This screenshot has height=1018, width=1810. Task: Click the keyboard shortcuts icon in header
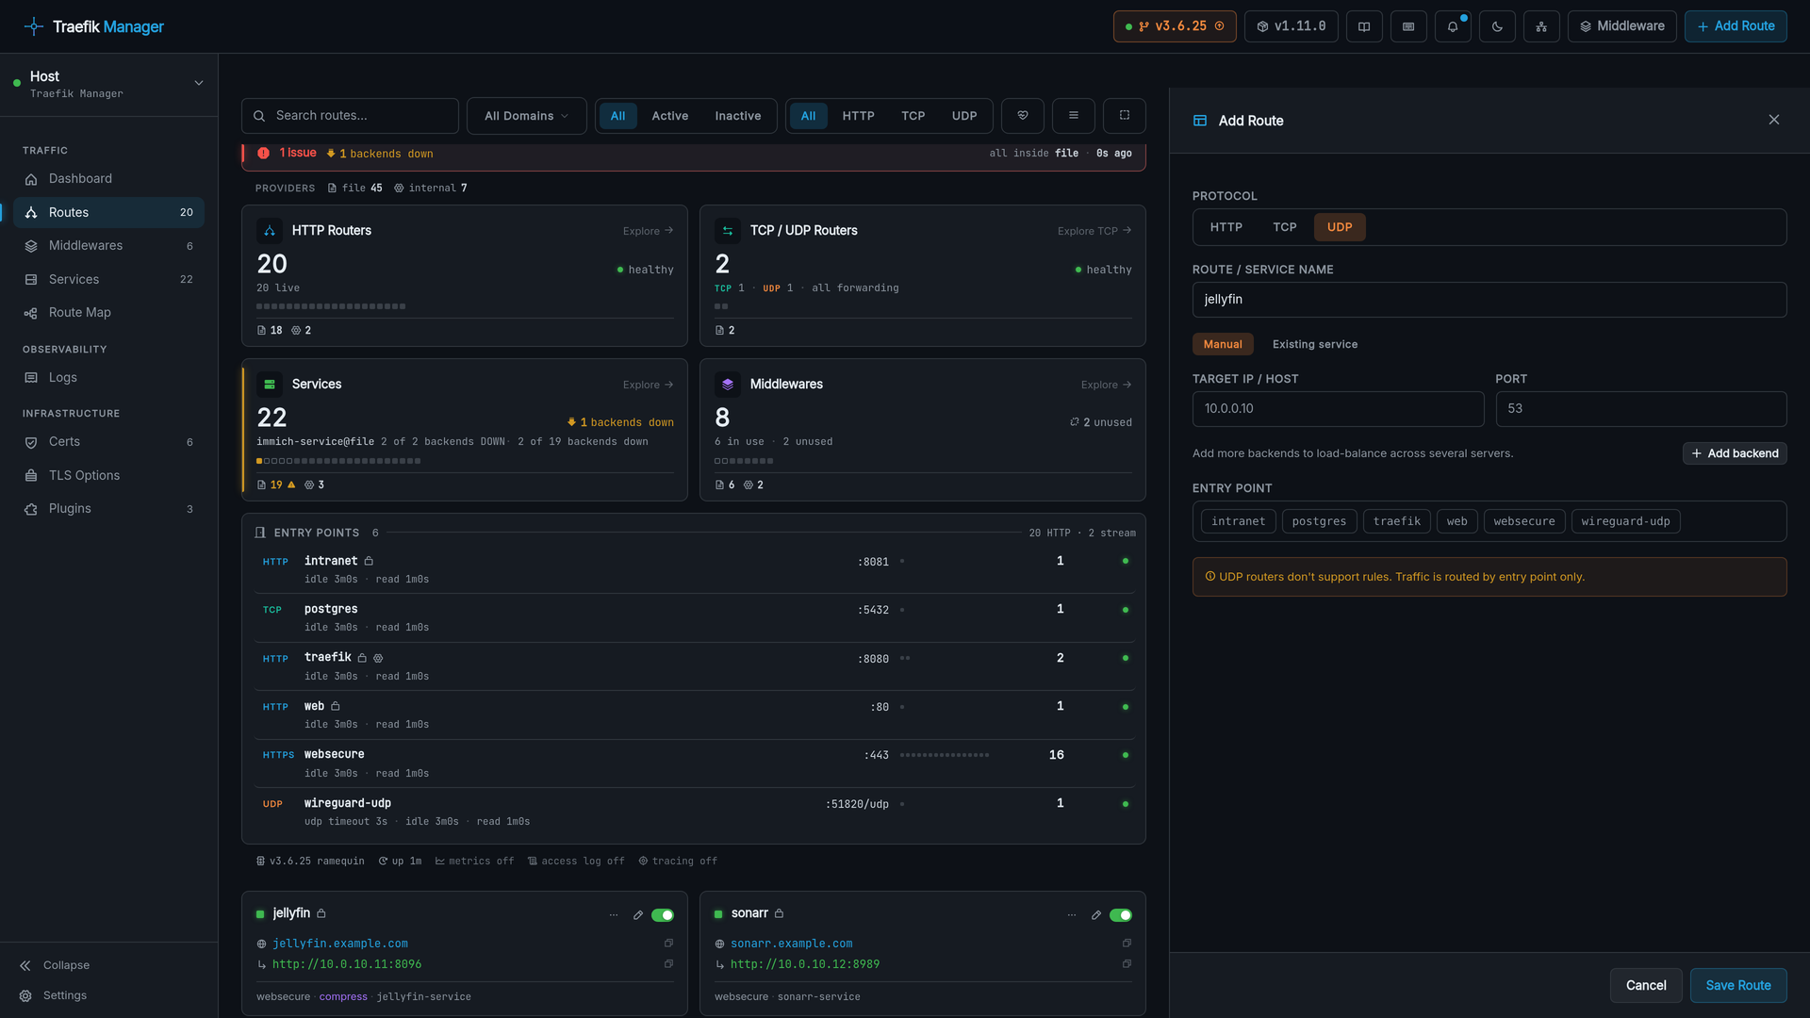pos(1408,26)
